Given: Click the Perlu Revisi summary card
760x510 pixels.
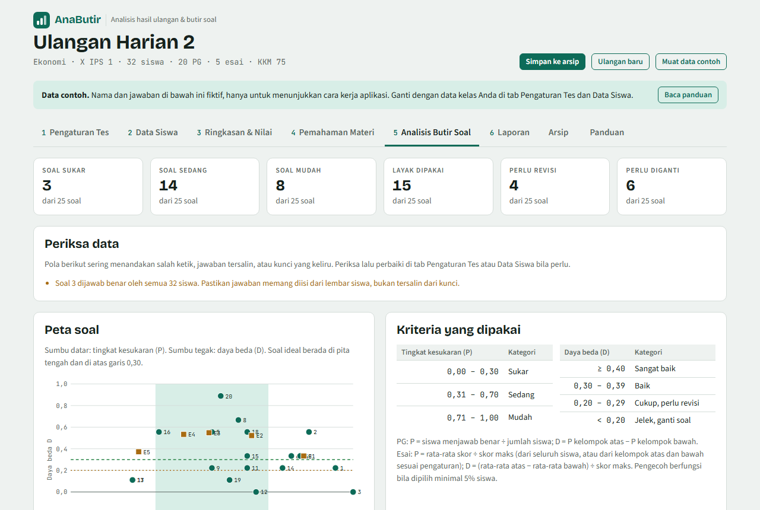Looking at the screenshot, I should (x=555, y=186).
